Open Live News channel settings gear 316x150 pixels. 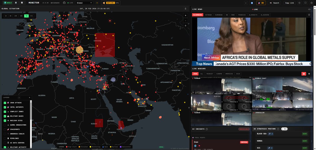pyautogui.click(x=309, y=15)
